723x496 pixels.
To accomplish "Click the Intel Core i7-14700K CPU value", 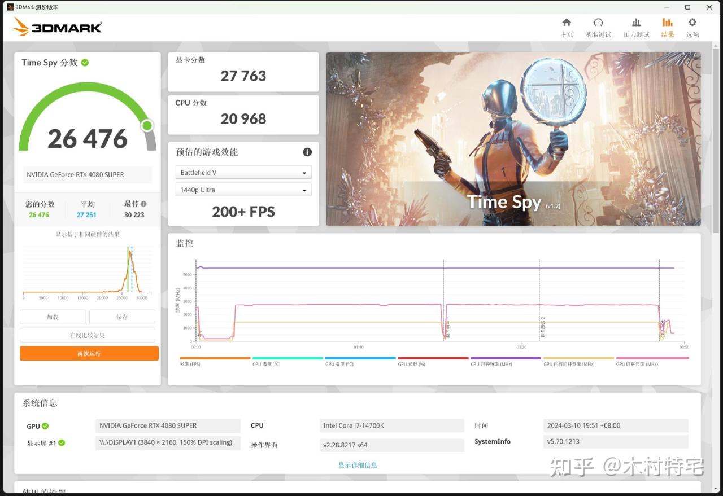I will point(392,426).
